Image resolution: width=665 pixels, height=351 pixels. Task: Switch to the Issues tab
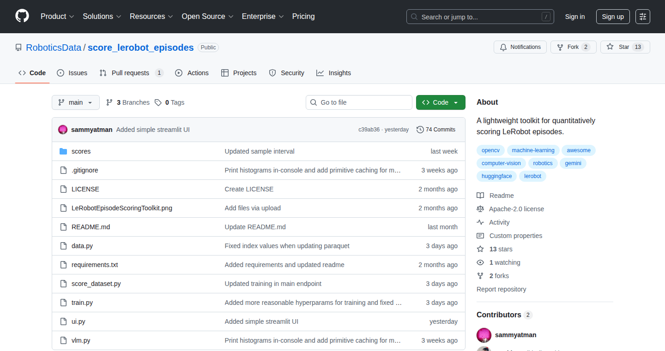[72, 73]
